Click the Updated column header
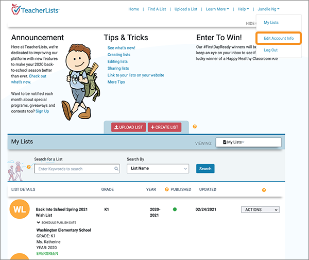This screenshot has width=309, height=260. click(208, 189)
